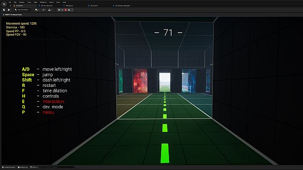Viewport: 303px width, 170px height.
Task: Open the Tools menu
Action: coord(29,2)
